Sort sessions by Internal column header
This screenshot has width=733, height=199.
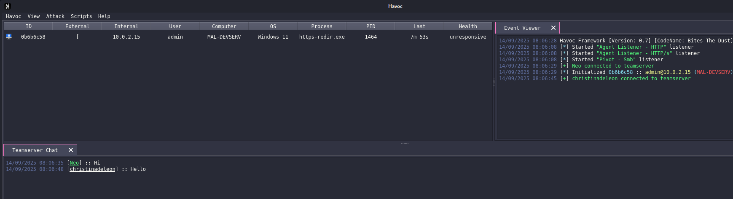click(126, 26)
